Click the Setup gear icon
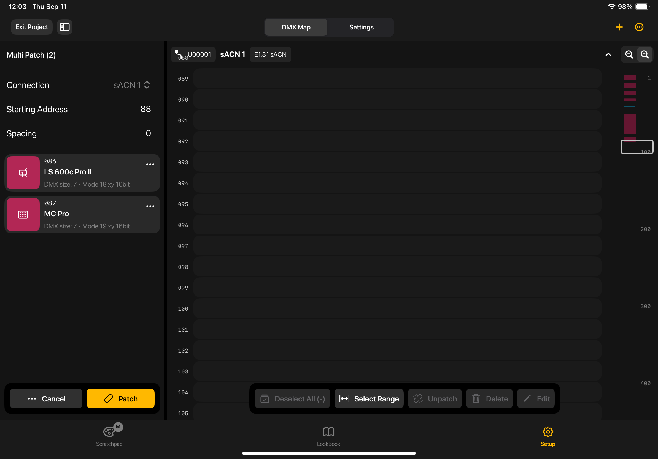Image resolution: width=658 pixels, height=459 pixels. pyautogui.click(x=548, y=432)
